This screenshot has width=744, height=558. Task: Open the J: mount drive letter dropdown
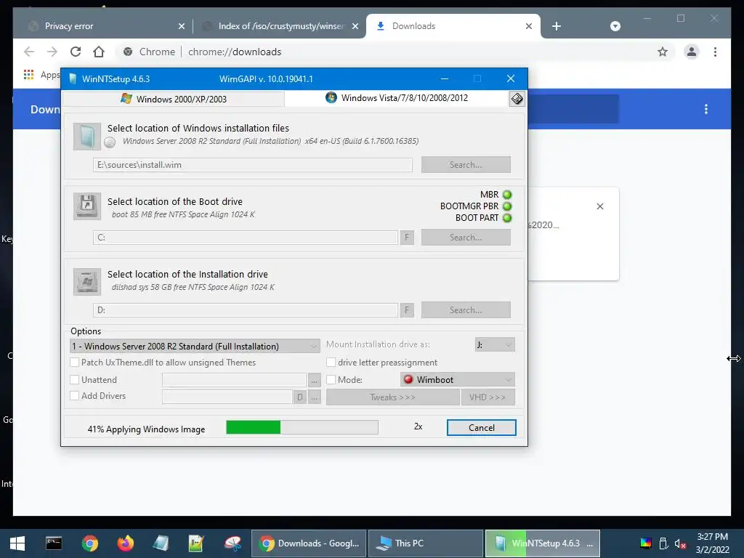495,345
